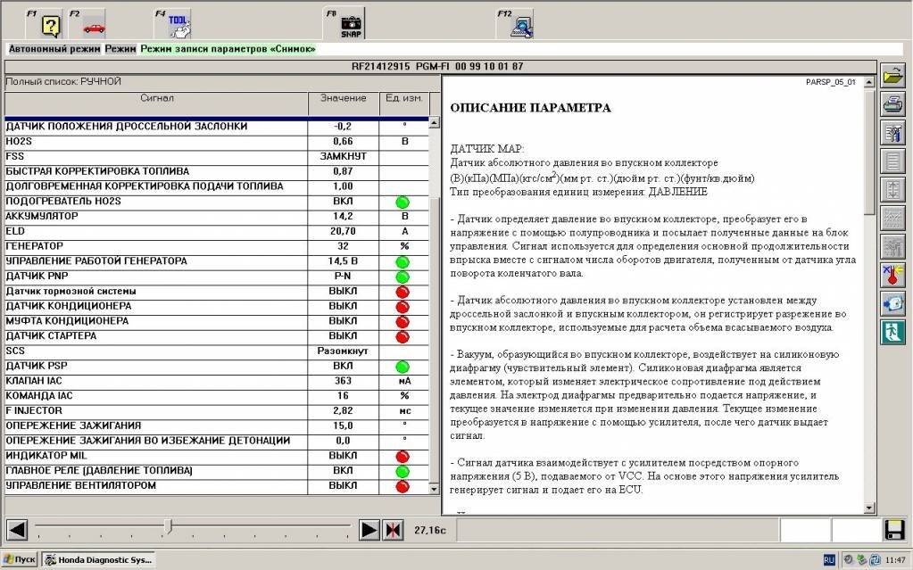This screenshot has width=913, height=570.
Task: Click green indicator in ДАТЧИК PSP row
Action: point(403,367)
